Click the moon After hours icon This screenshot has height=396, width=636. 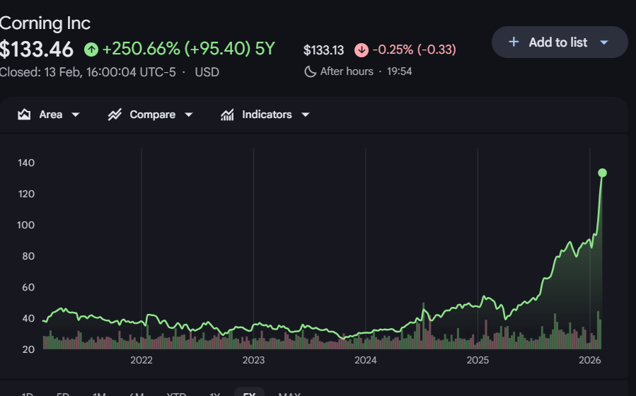[310, 71]
